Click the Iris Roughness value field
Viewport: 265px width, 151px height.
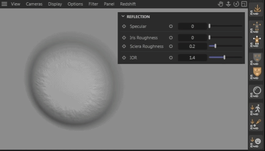192,38
